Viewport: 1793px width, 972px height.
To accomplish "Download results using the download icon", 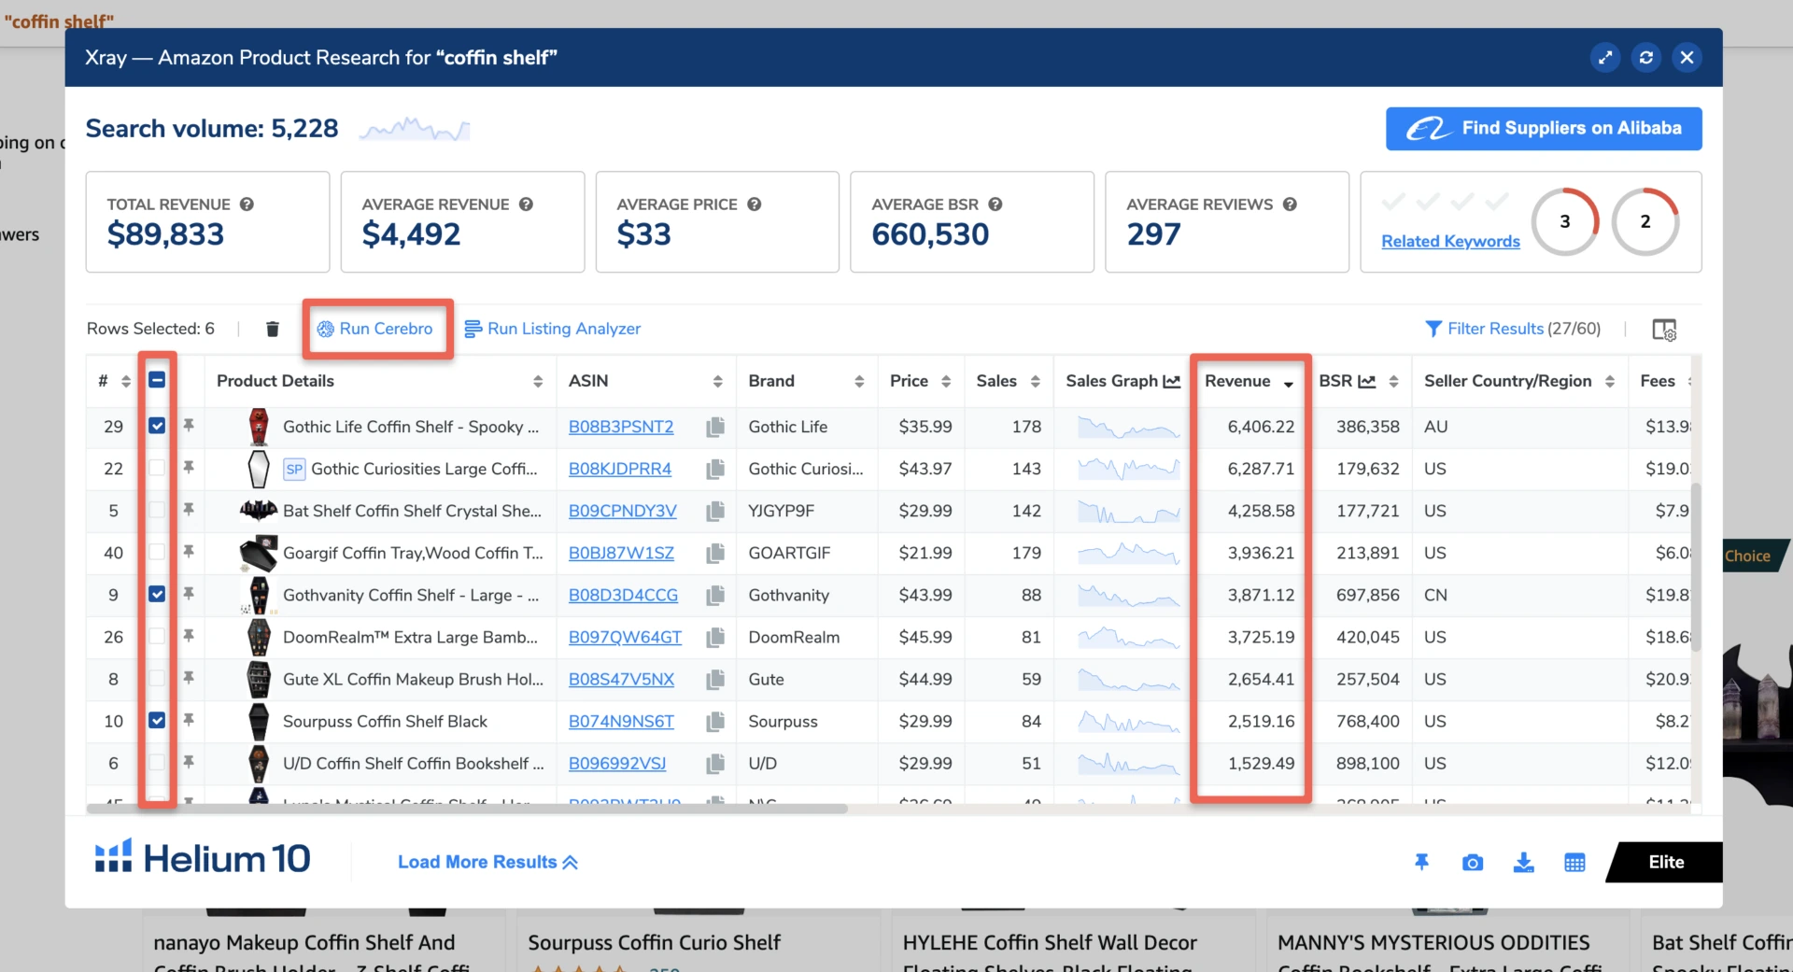I will click(x=1523, y=862).
